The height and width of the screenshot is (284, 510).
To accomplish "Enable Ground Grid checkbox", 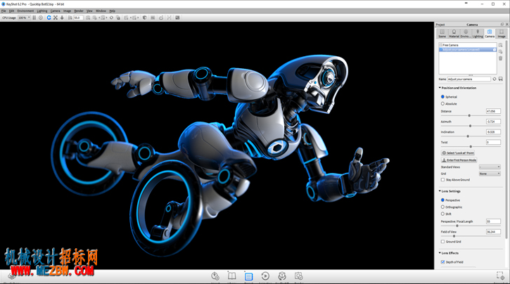I will click(442, 241).
